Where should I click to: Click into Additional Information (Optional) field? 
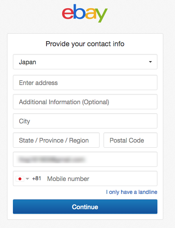click(x=85, y=102)
